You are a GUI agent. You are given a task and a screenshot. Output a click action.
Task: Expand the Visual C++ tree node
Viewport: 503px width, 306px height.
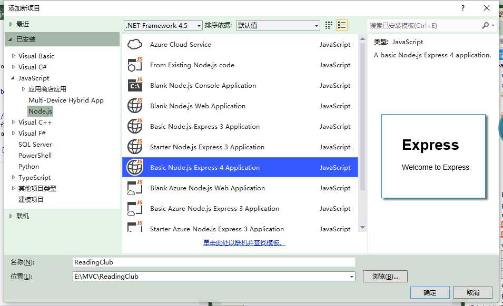[13, 122]
